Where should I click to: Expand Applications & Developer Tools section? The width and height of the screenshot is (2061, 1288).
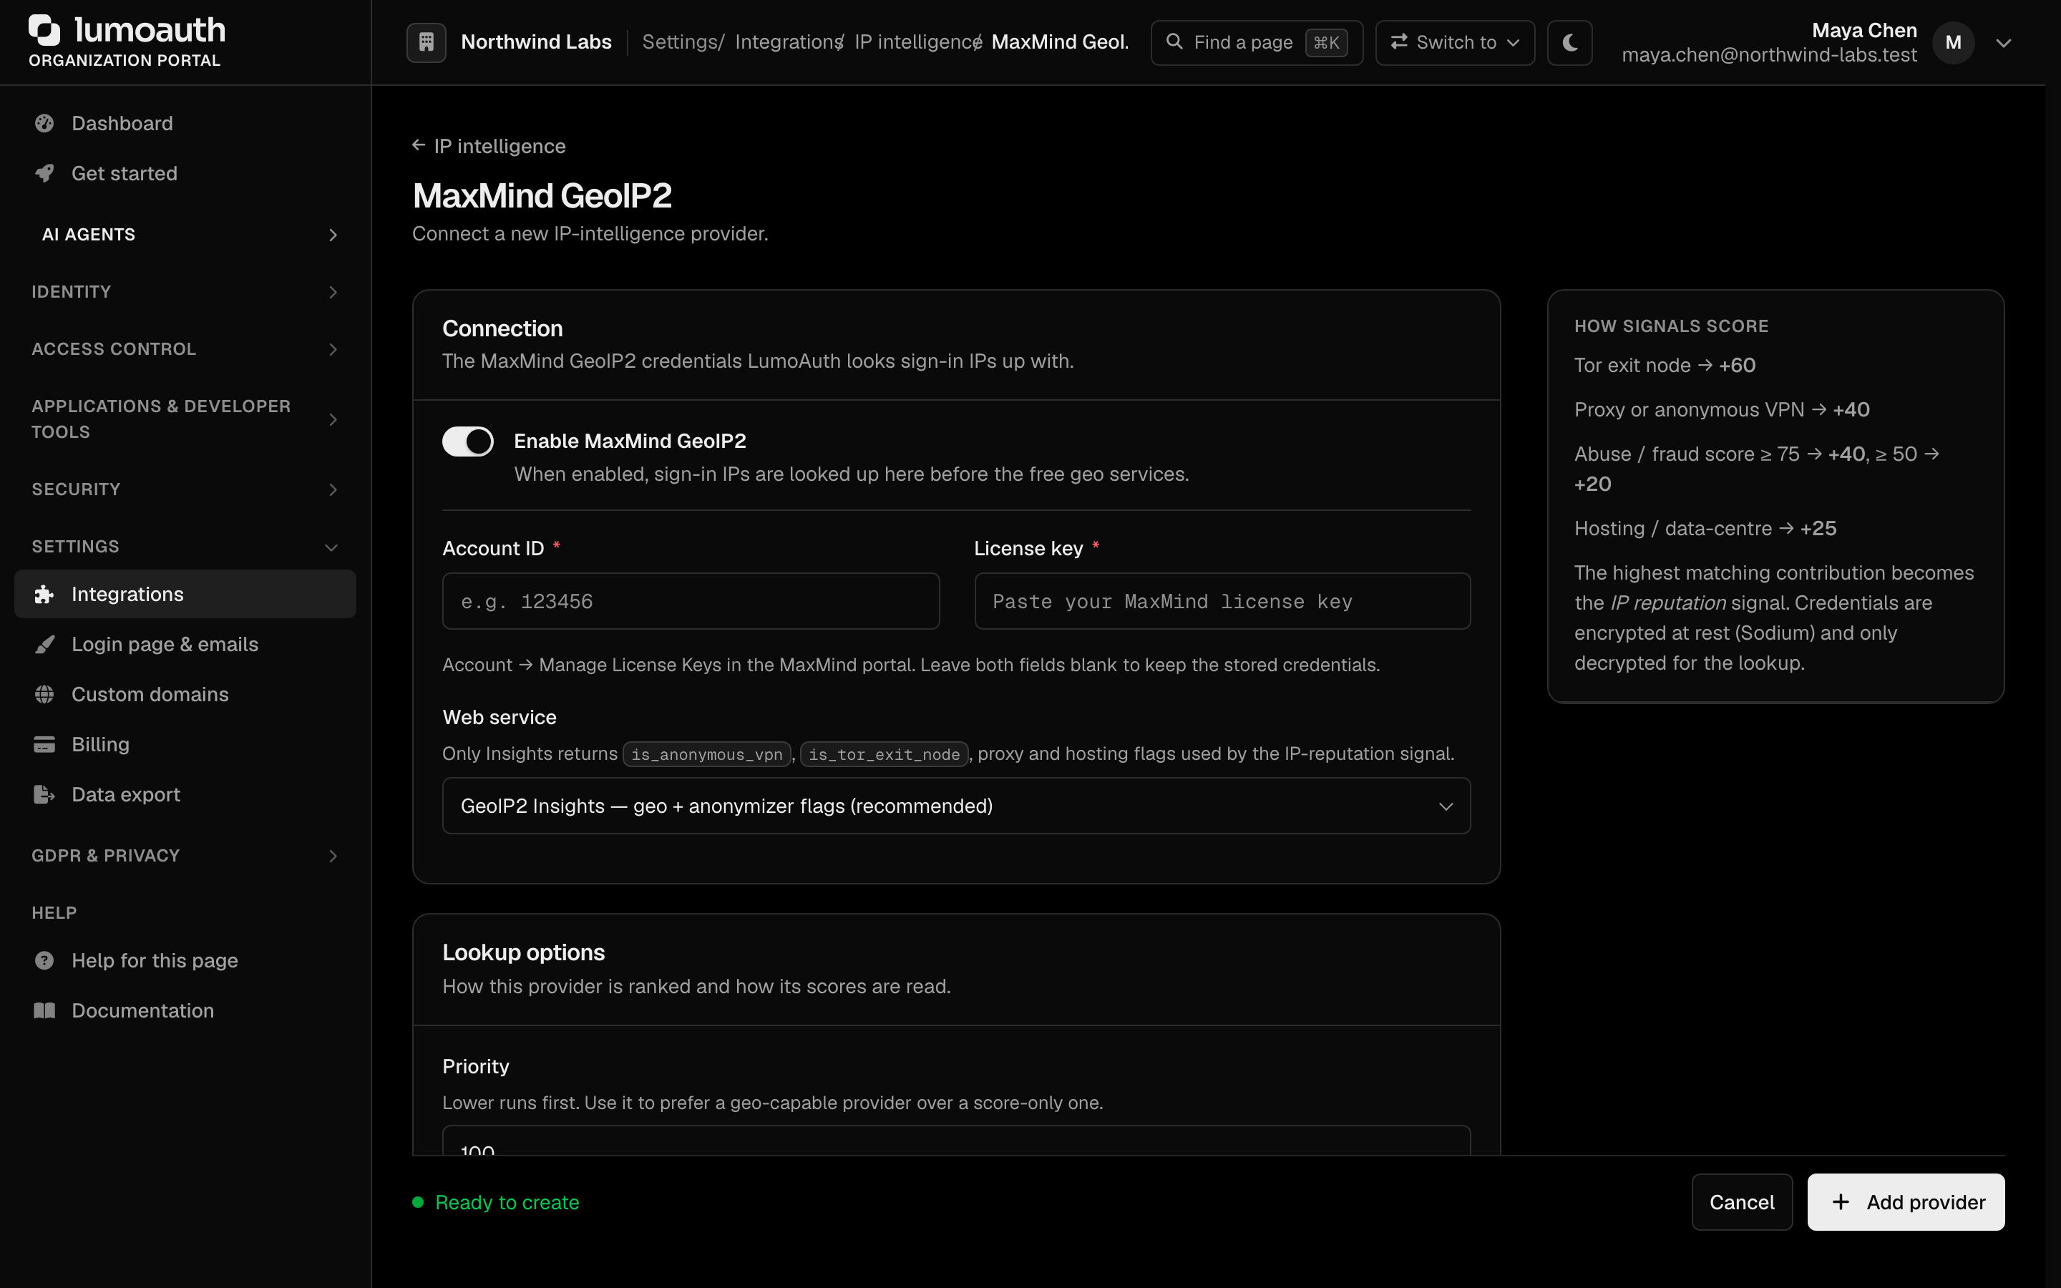click(185, 419)
